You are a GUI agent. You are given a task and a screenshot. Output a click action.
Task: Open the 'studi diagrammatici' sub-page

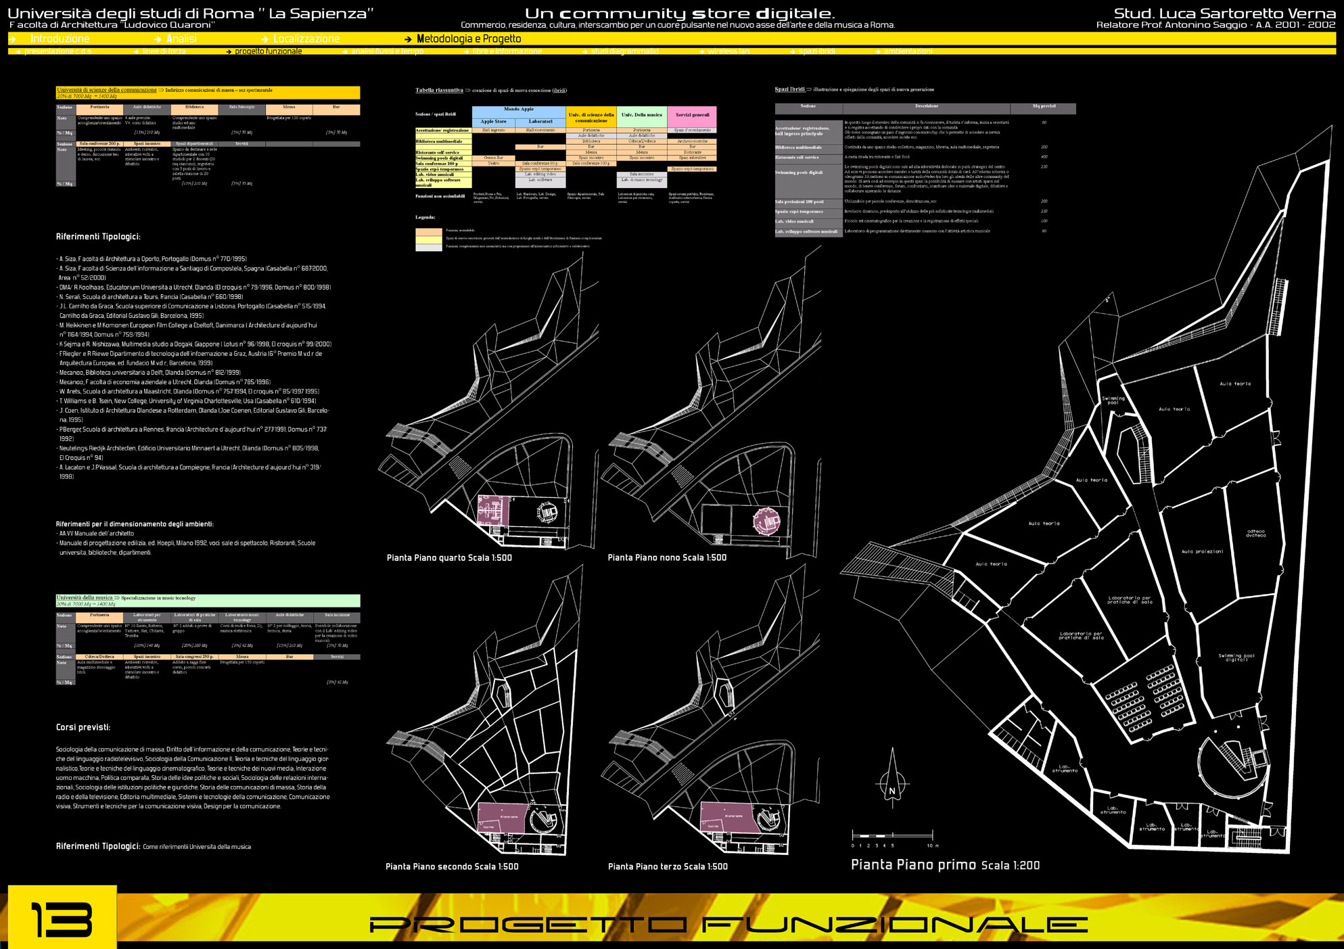(624, 51)
